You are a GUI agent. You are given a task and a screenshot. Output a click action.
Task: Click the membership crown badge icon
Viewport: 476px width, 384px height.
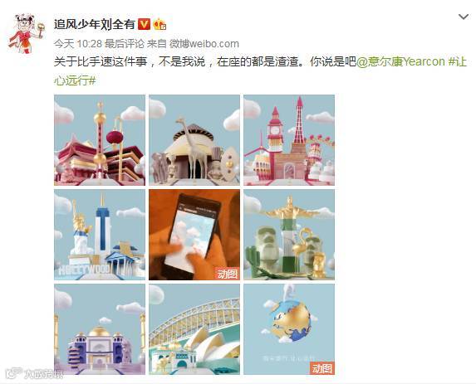(x=159, y=24)
